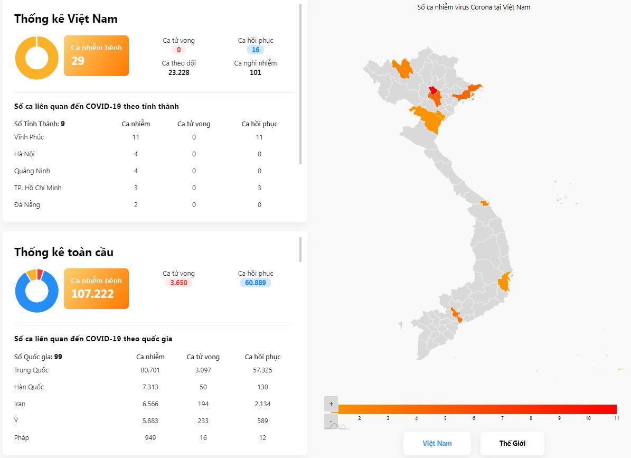Click the scrollbar of the Vietnam statistics panel
The width and height of the screenshot is (631, 458).
click(300, 85)
